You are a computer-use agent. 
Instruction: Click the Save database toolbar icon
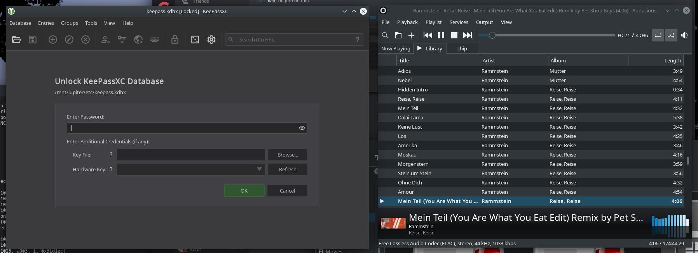(33, 40)
